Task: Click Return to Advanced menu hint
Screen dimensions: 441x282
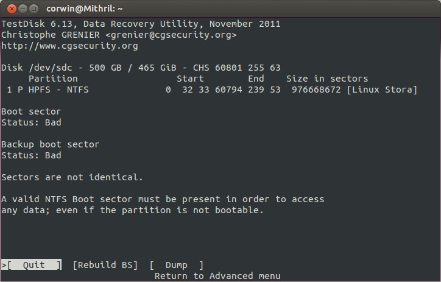Action: [217, 276]
